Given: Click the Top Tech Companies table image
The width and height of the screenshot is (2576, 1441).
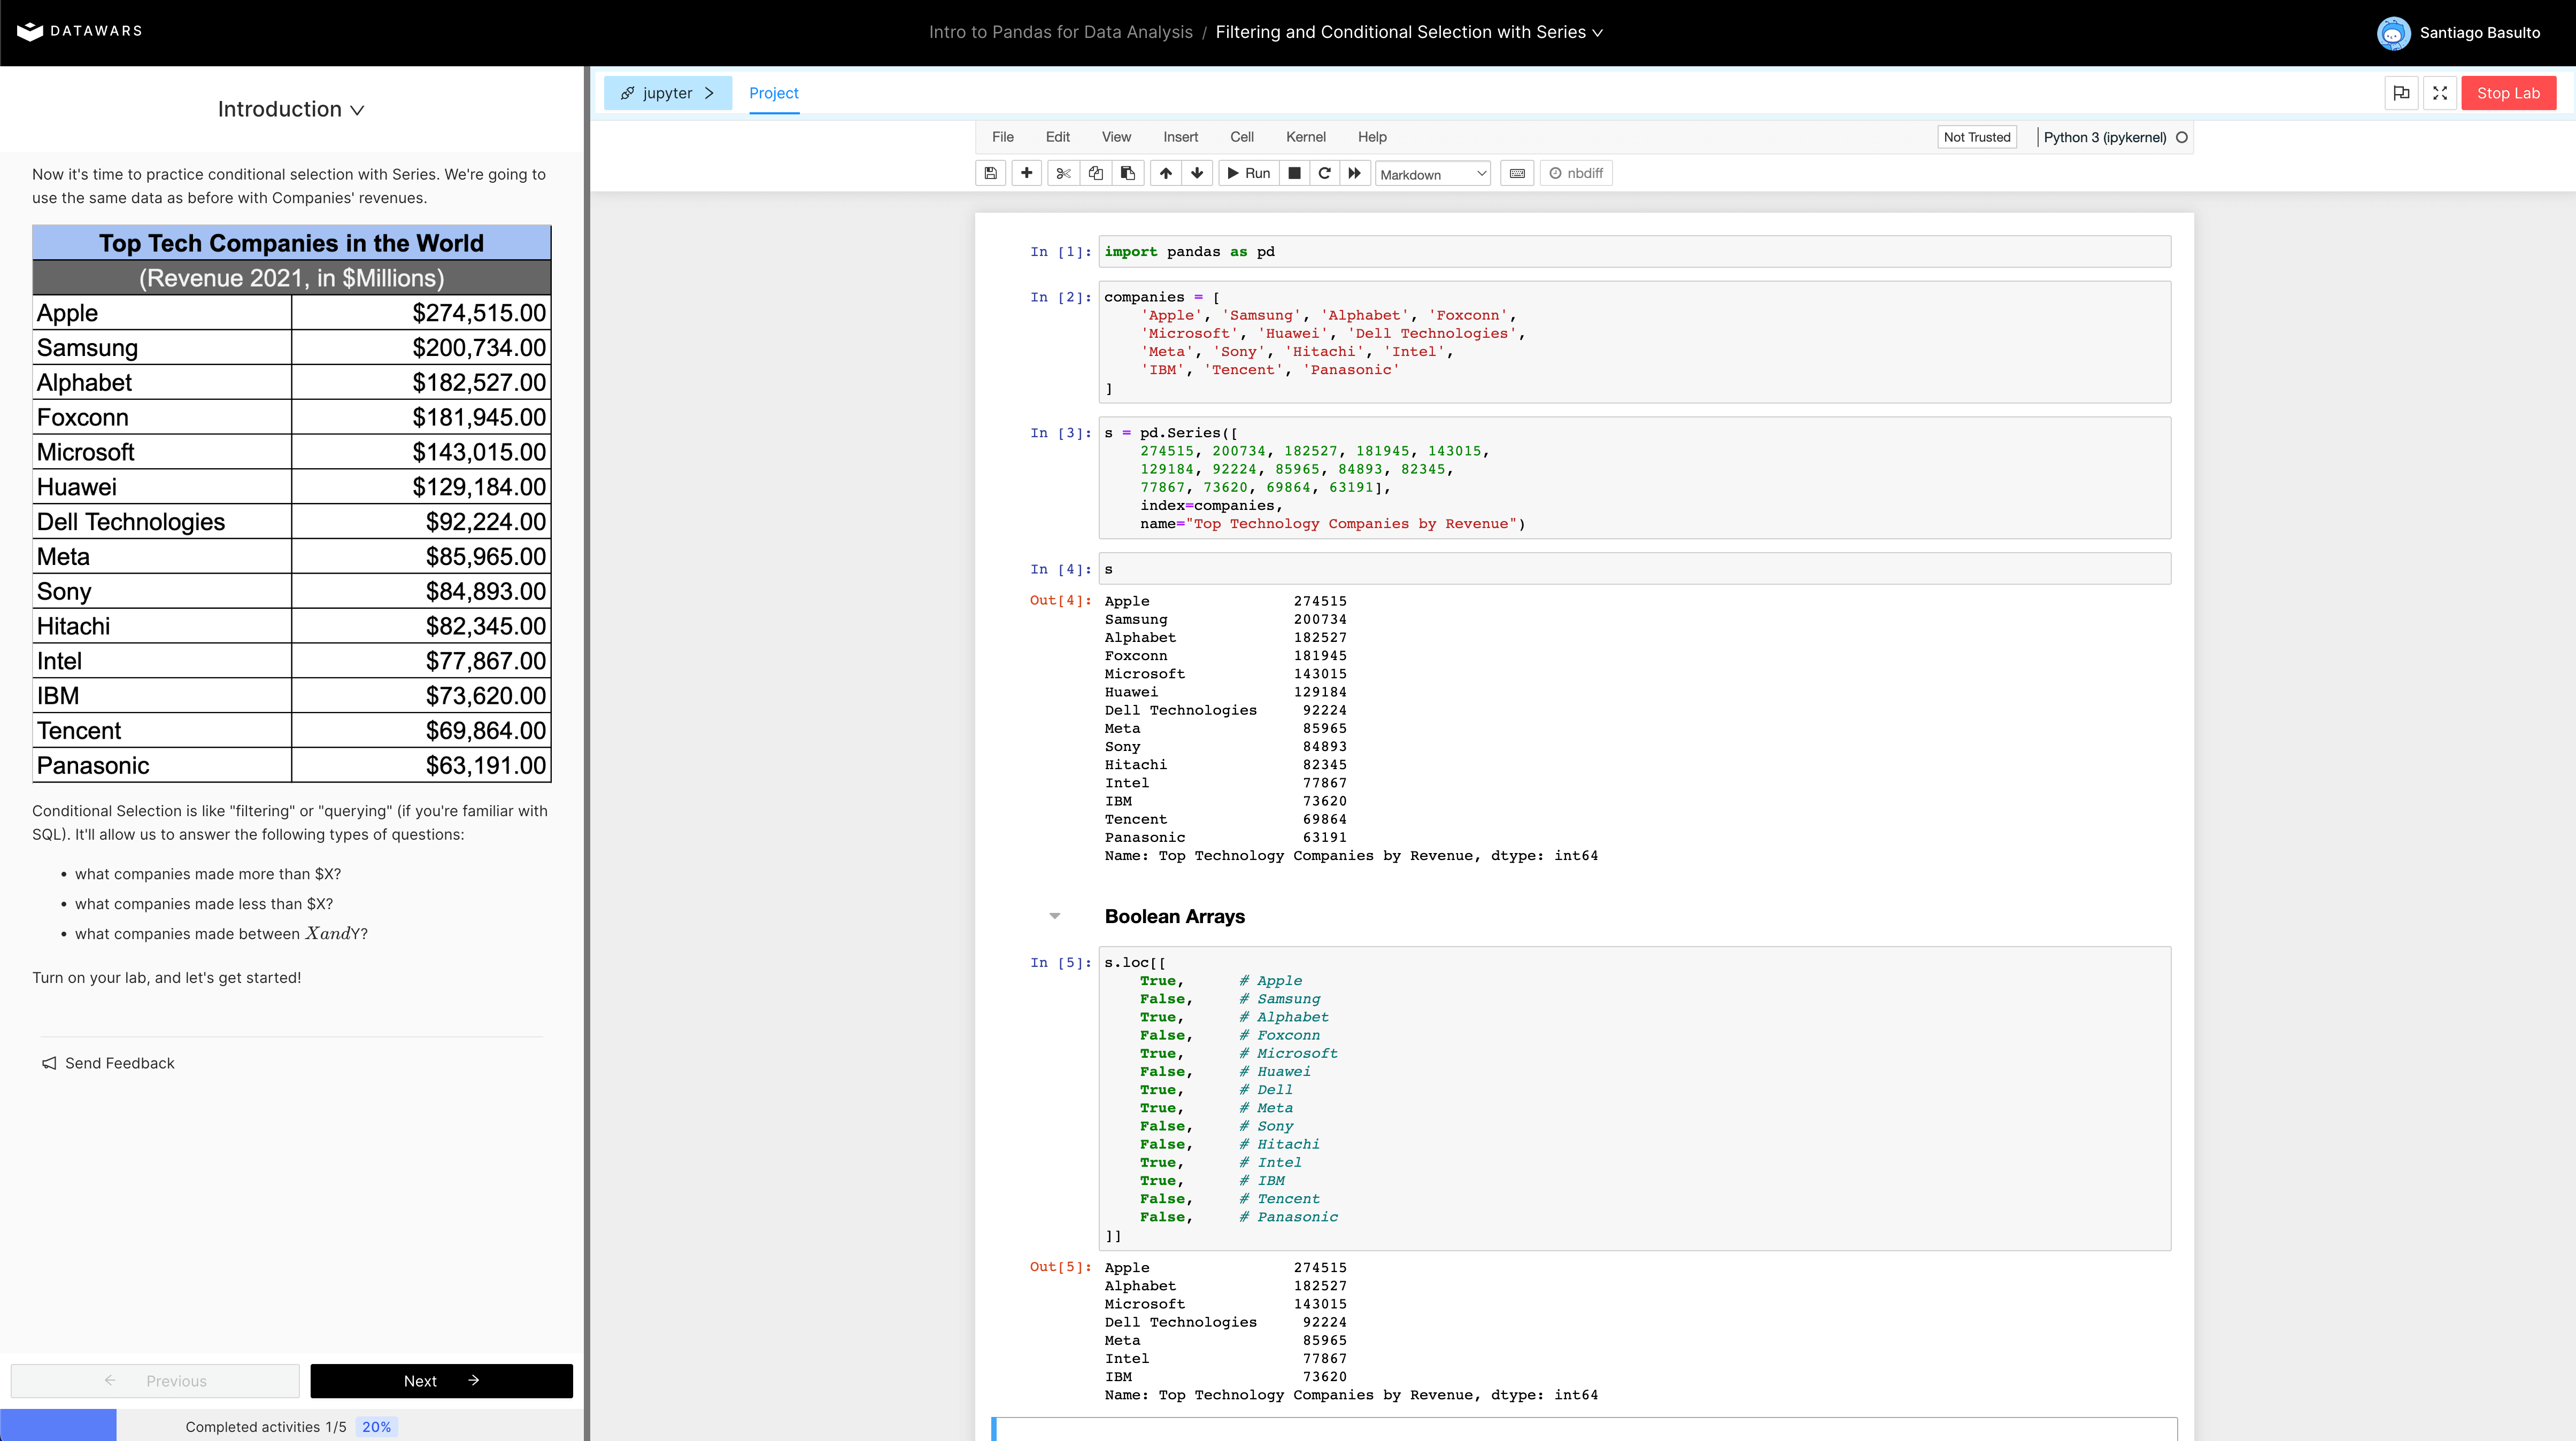Looking at the screenshot, I should [291, 504].
